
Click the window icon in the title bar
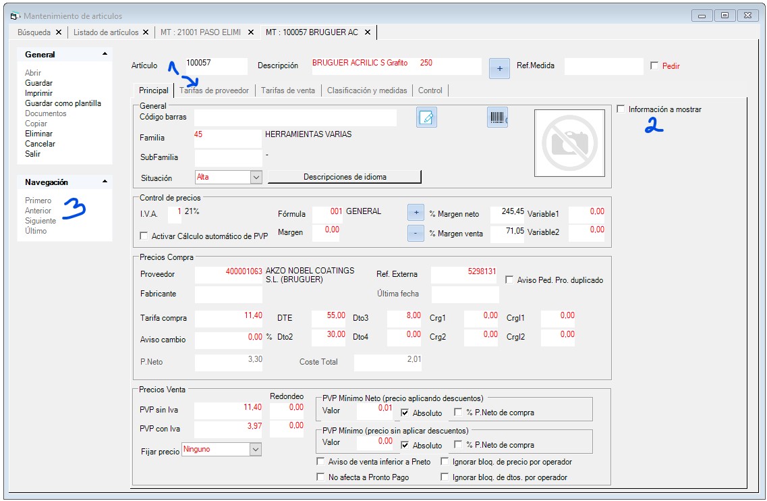pyautogui.click(x=15, y=16)
